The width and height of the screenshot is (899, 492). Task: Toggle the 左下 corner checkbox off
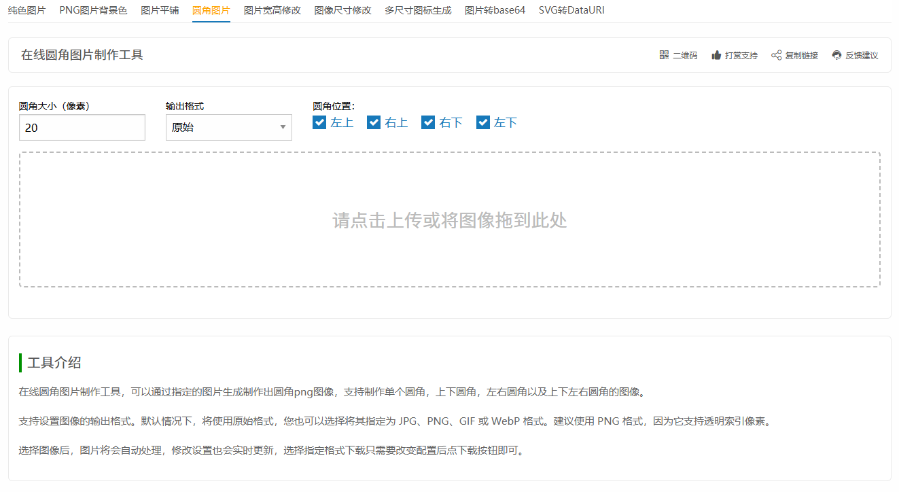[x=483, y=122]
